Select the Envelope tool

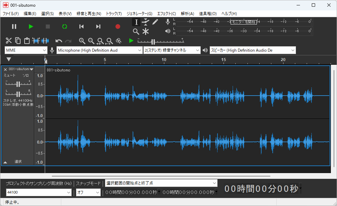coord(145,22)
